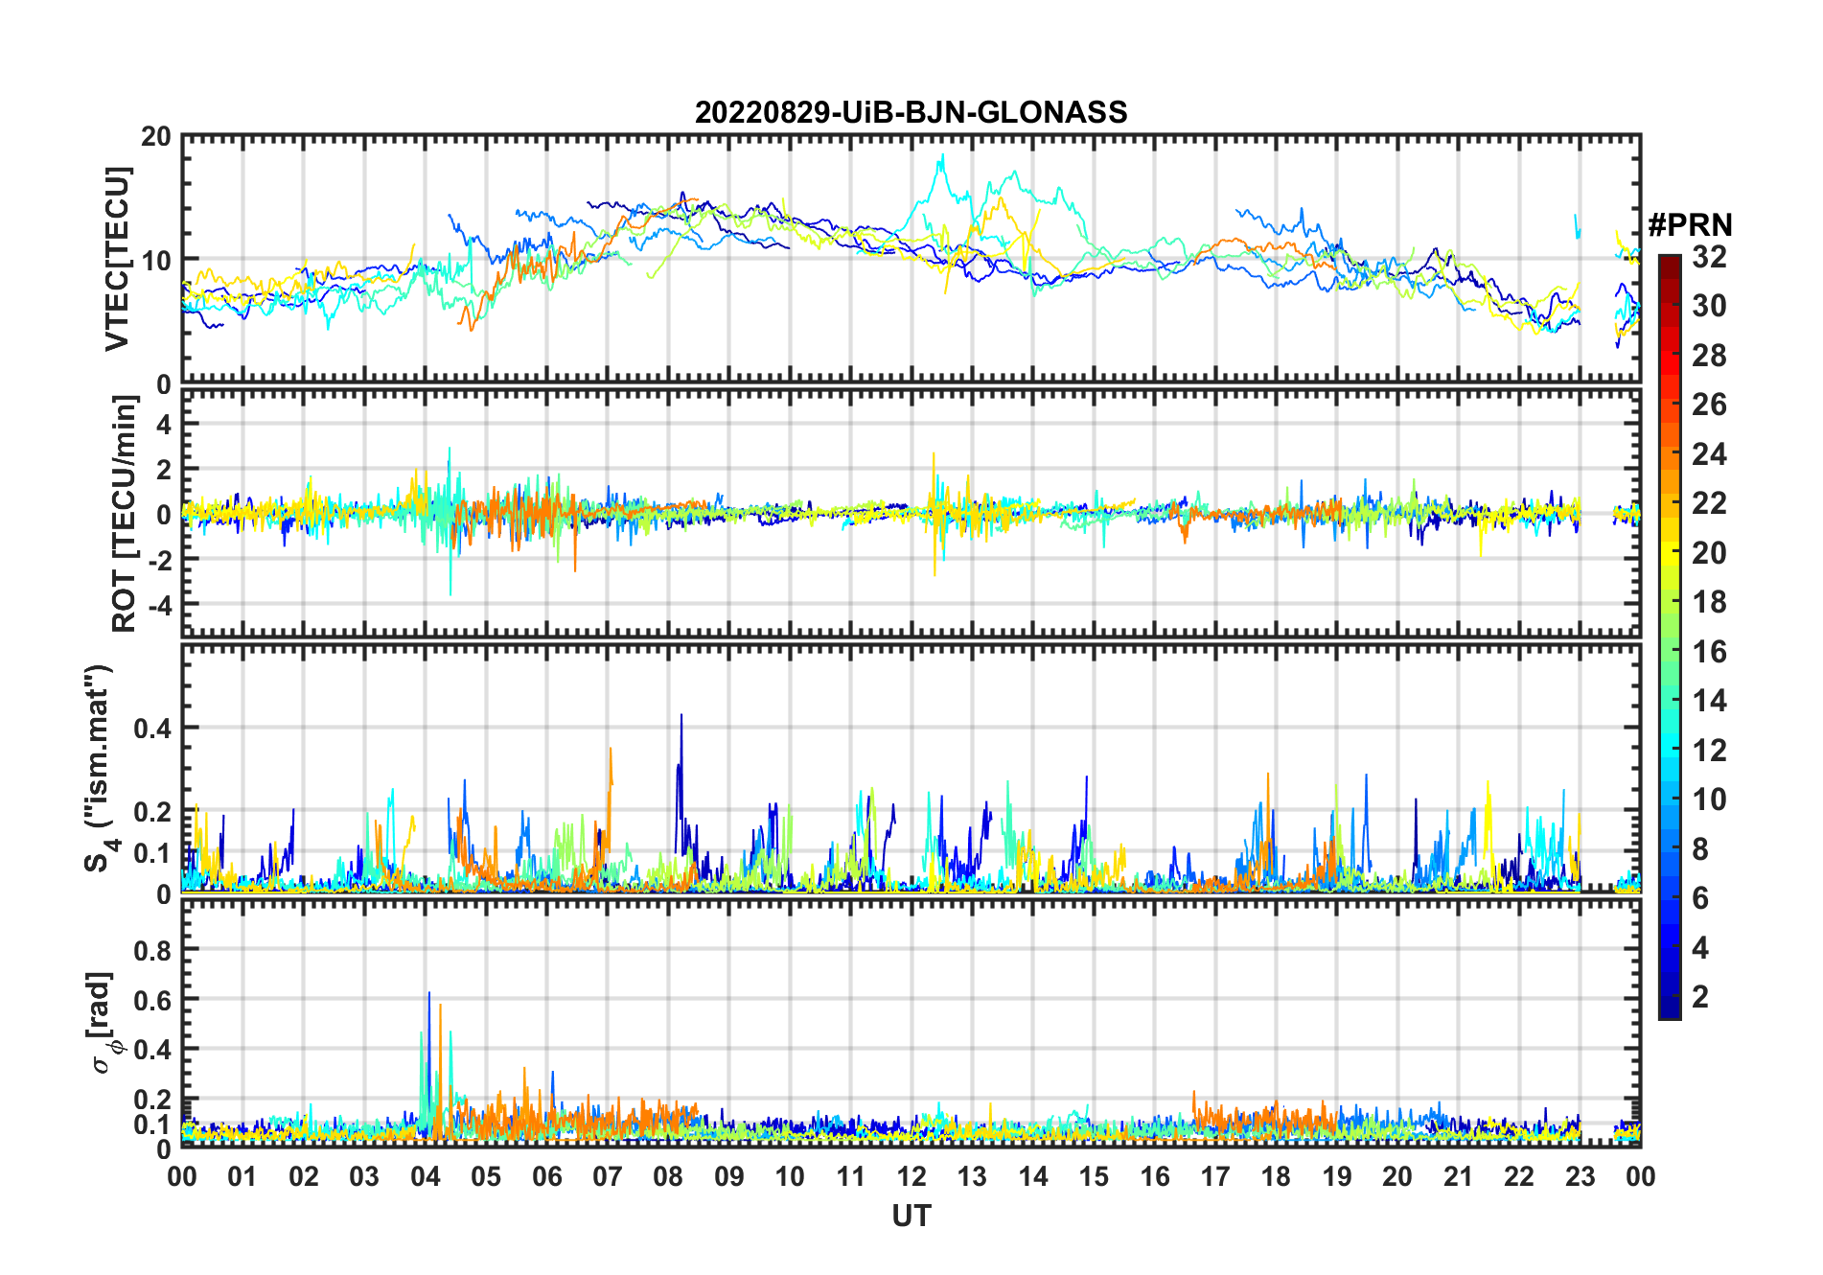Click the 2 tick on ROT y-axis
The image size is (1823, 1275).
click(x=164, y=470)
